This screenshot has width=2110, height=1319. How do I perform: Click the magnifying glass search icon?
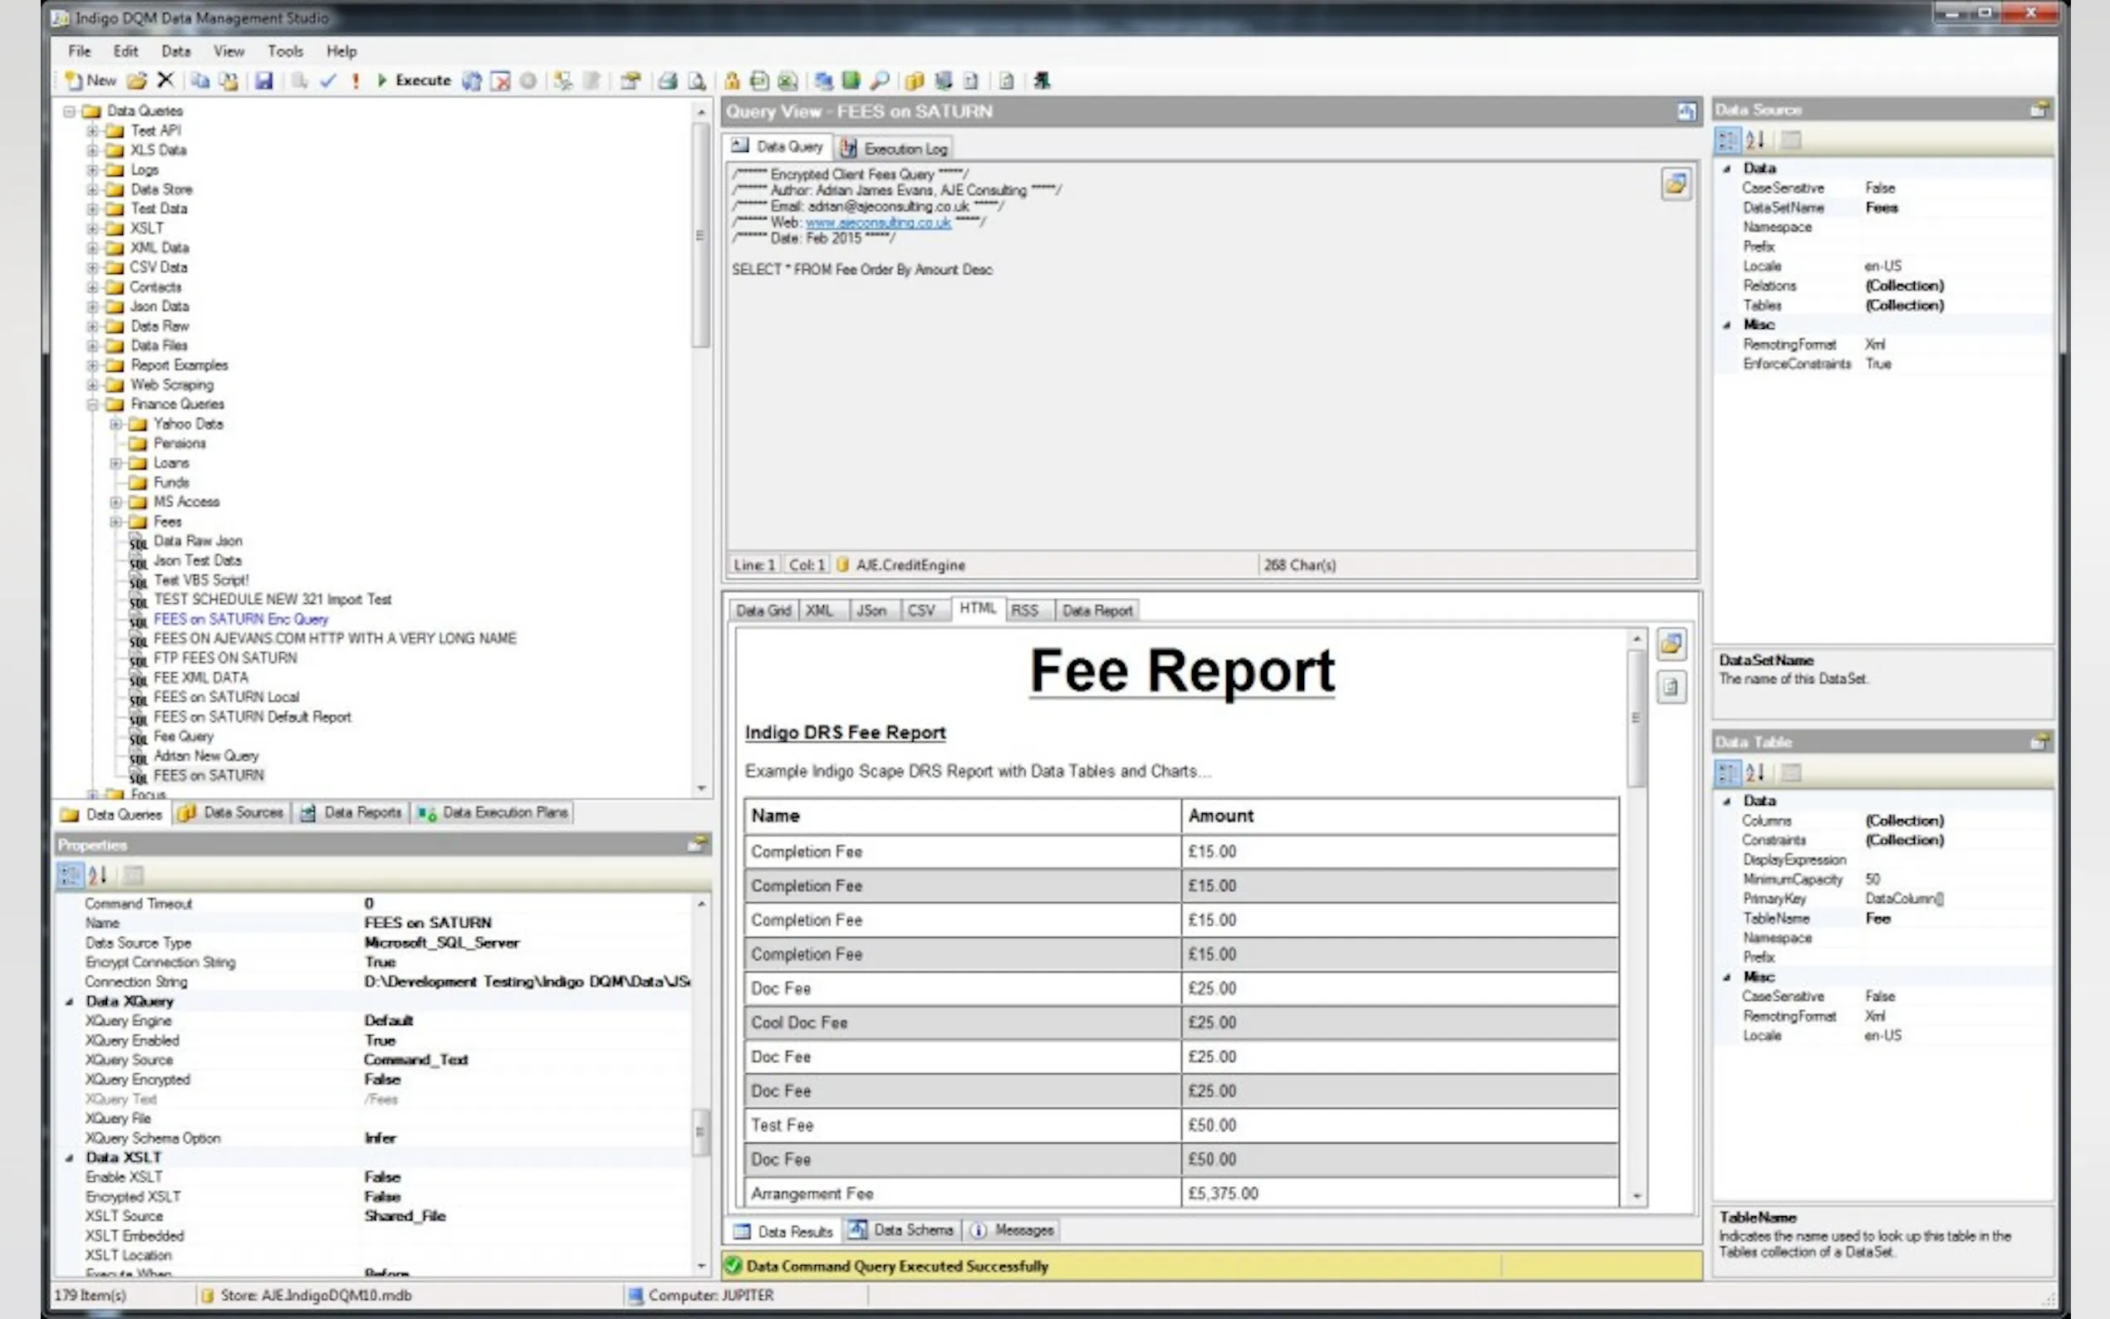tap(880, 81)
